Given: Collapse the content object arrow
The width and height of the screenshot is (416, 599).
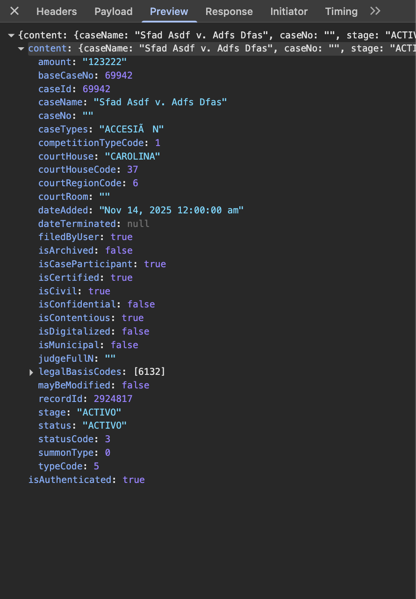Looking at the screenshot, I should pyautogui.click(x=21, y=49).
